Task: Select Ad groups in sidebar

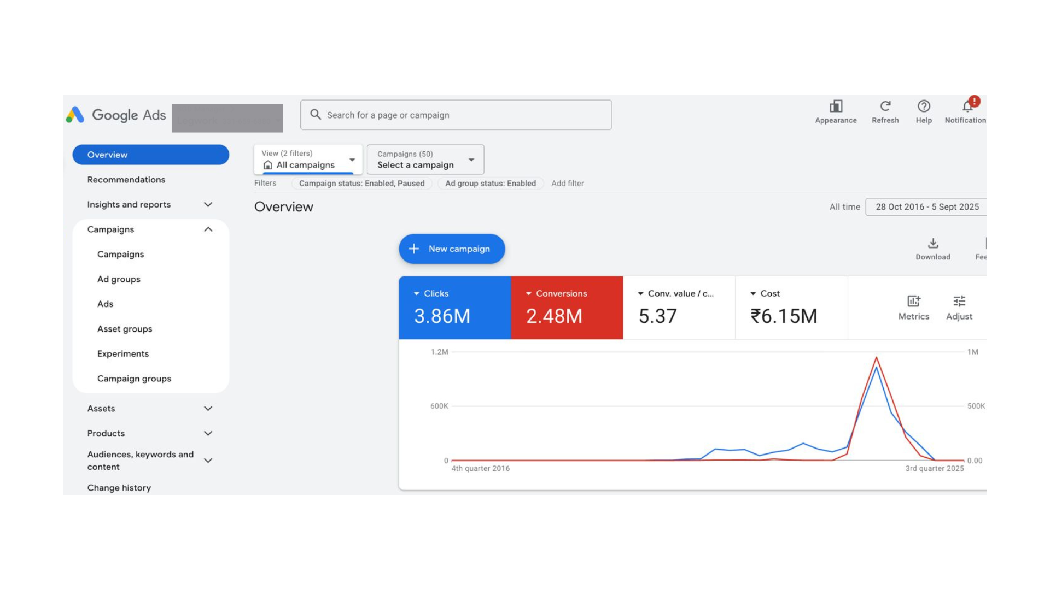Action: click(119, 279)
